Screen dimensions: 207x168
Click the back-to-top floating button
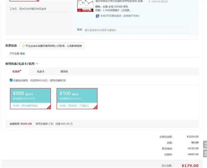pyautogui.click(x=205, y=154)
